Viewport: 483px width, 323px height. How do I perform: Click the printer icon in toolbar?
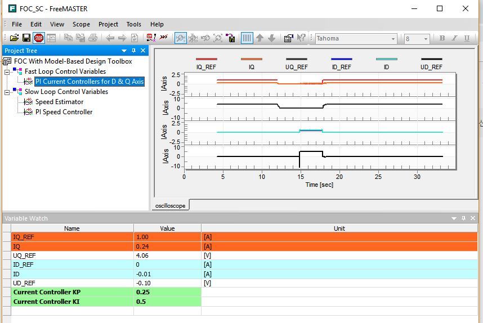[93, 38]
